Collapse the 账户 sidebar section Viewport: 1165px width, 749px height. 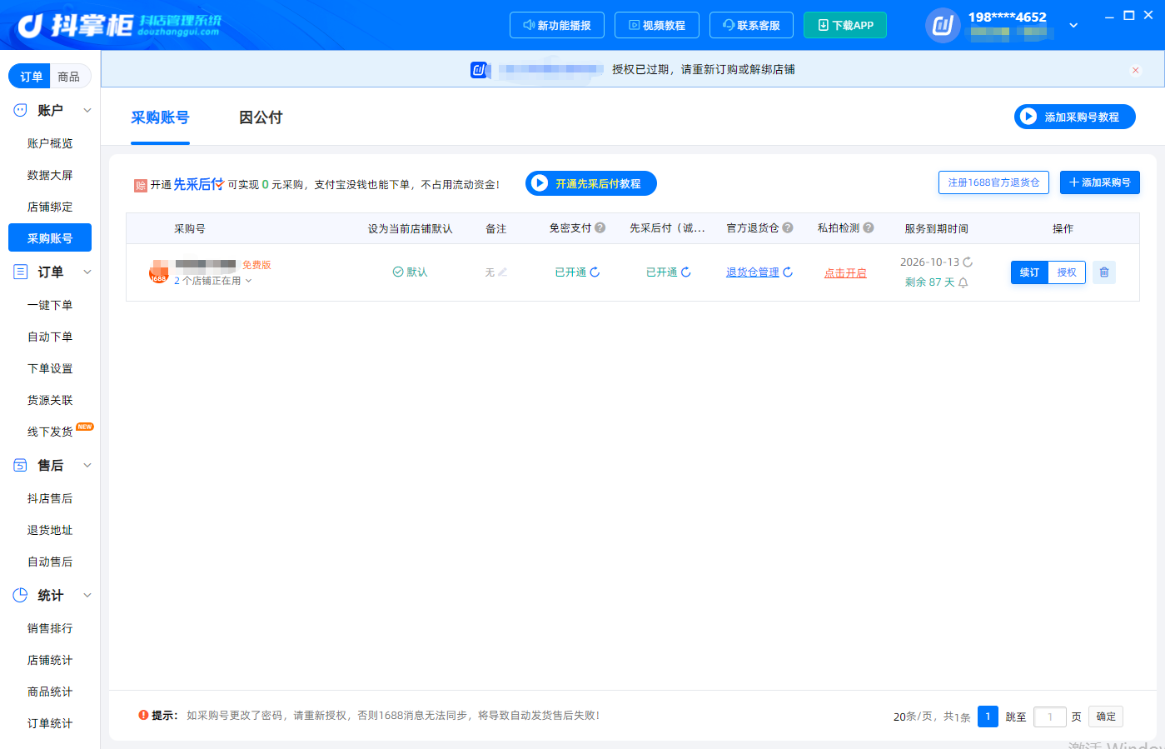pyautogui.click(x=87, y=111)
